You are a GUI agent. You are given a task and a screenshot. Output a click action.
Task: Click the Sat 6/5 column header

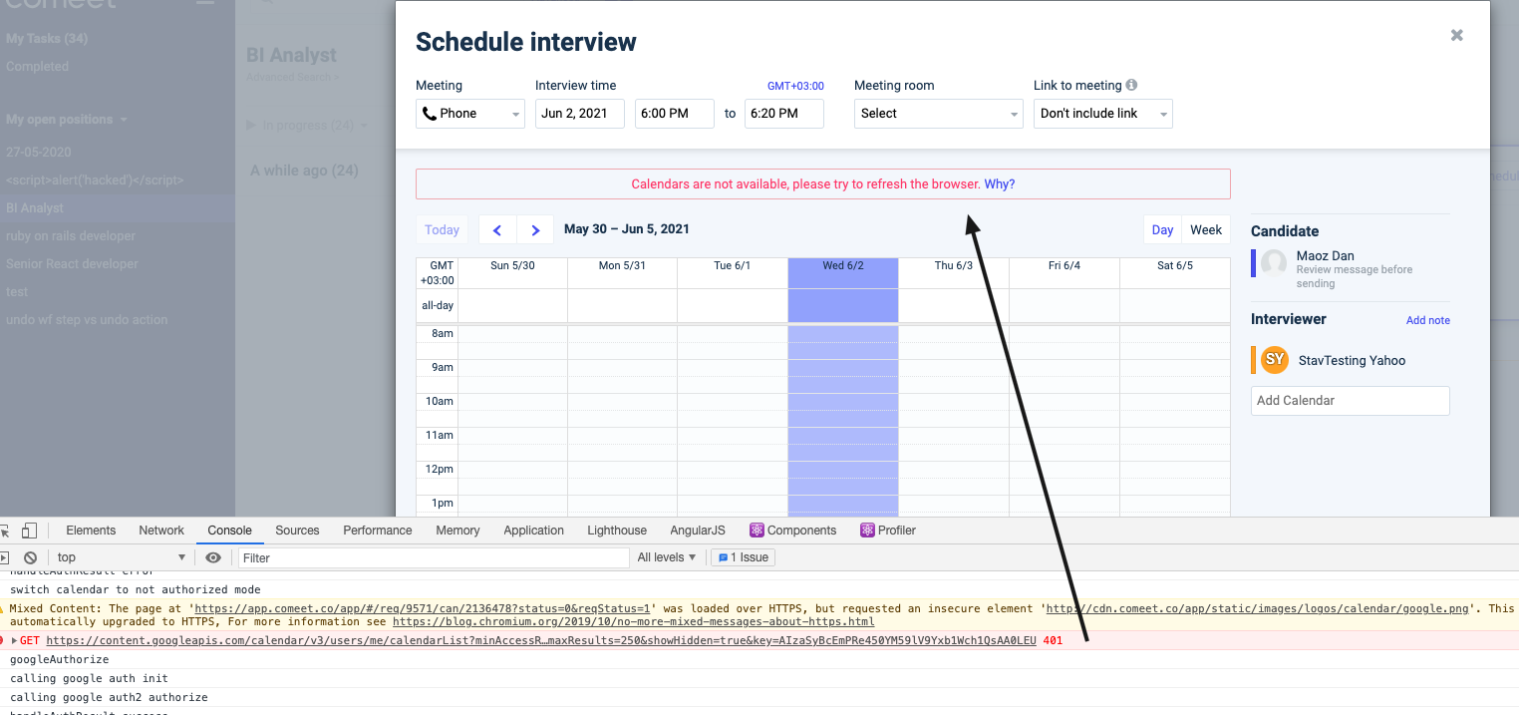(1175, 266)
